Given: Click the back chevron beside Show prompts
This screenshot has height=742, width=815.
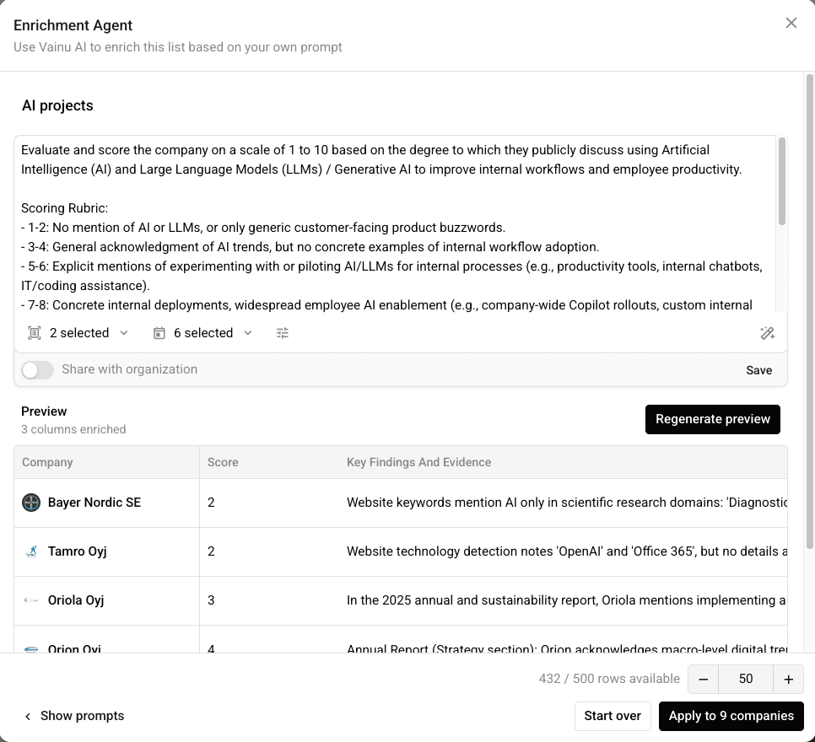Looking at the screenshot, I should point(28,716).
